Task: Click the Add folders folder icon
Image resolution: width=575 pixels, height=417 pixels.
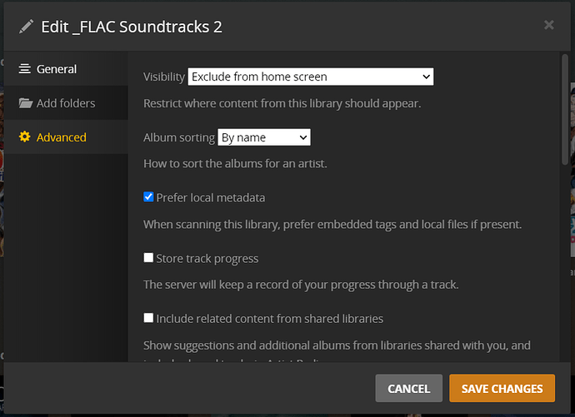Action: coord(25,103)
